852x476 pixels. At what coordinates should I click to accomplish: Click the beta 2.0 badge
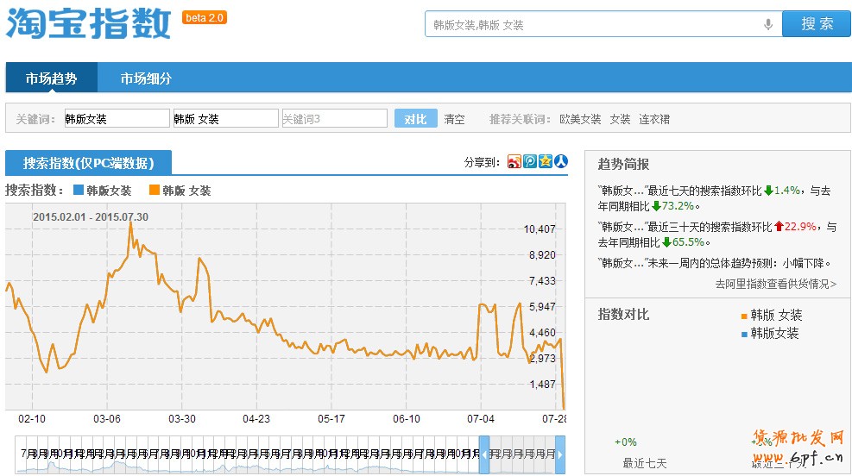click(x=205, y=17)
